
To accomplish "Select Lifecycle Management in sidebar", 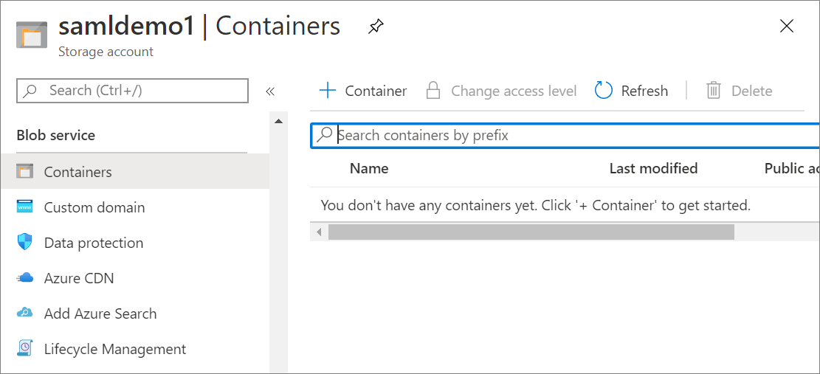I will [114, 349].
